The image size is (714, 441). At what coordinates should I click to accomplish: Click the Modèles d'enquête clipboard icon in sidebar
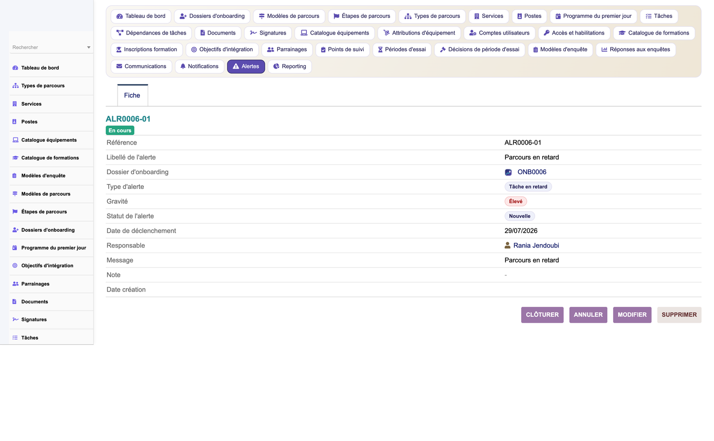pos(15,176)
